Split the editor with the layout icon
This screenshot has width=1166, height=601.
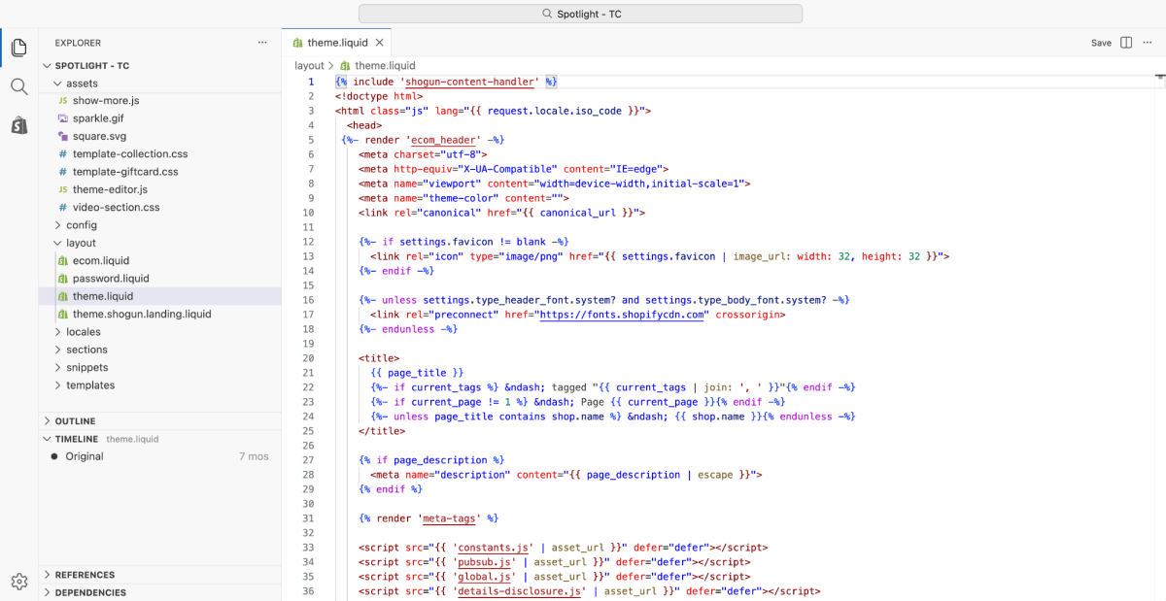tap(1126, 43)
